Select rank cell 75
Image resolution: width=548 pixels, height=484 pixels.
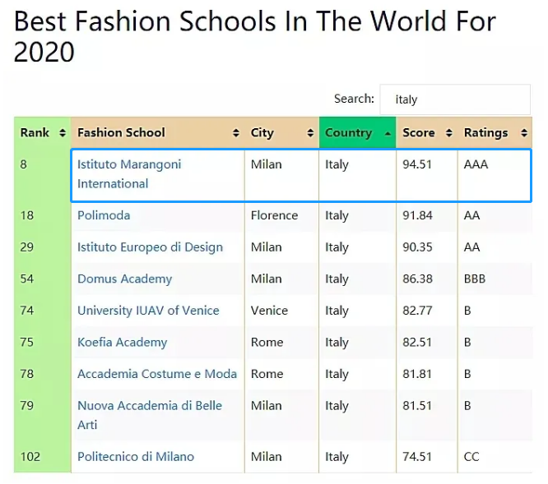(x=42, y=343)
